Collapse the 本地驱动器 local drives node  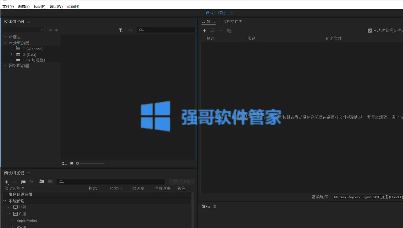(5, 43)
